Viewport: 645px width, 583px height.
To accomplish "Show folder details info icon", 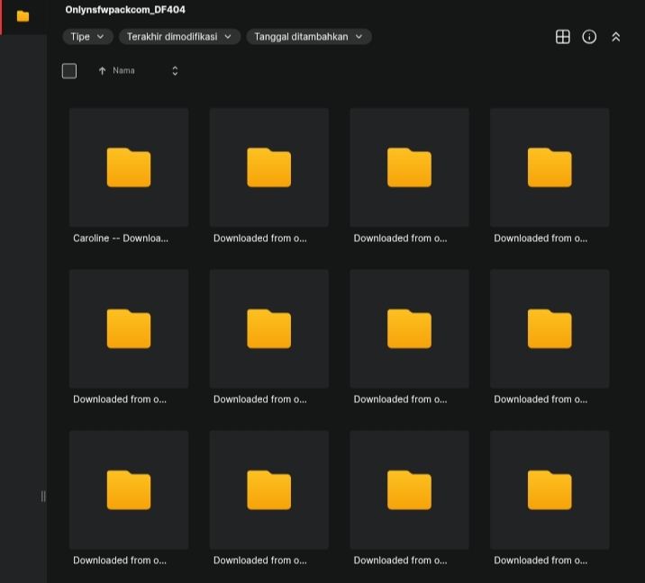I will (589, 37).
